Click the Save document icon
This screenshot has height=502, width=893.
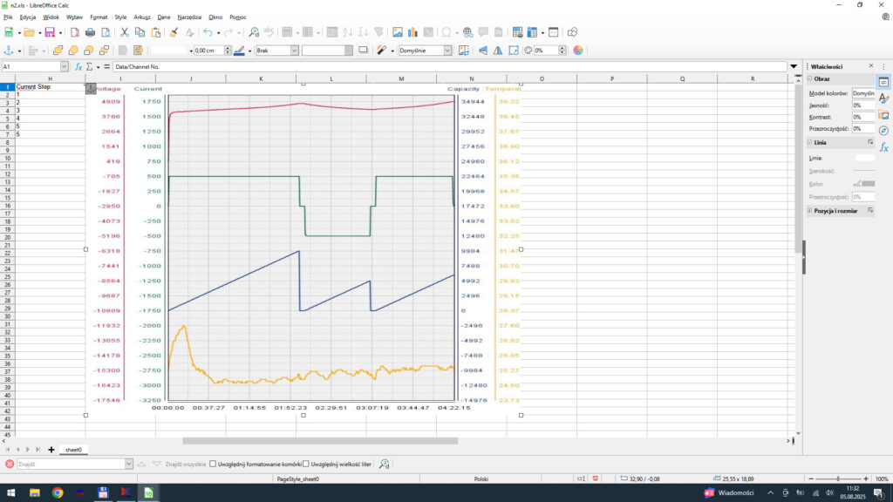[x=50, y=32]
